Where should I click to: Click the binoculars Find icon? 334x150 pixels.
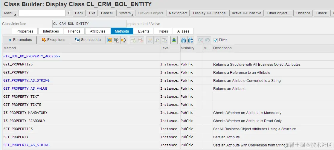[x=184, y=40]
